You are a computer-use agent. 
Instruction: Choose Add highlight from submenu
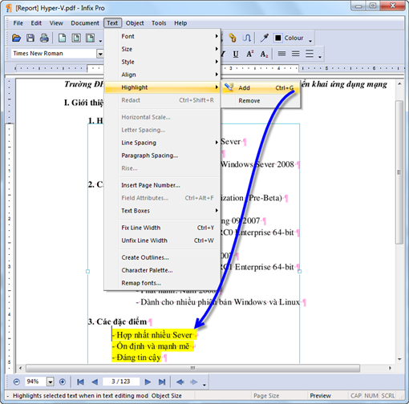tap(261, 87)
